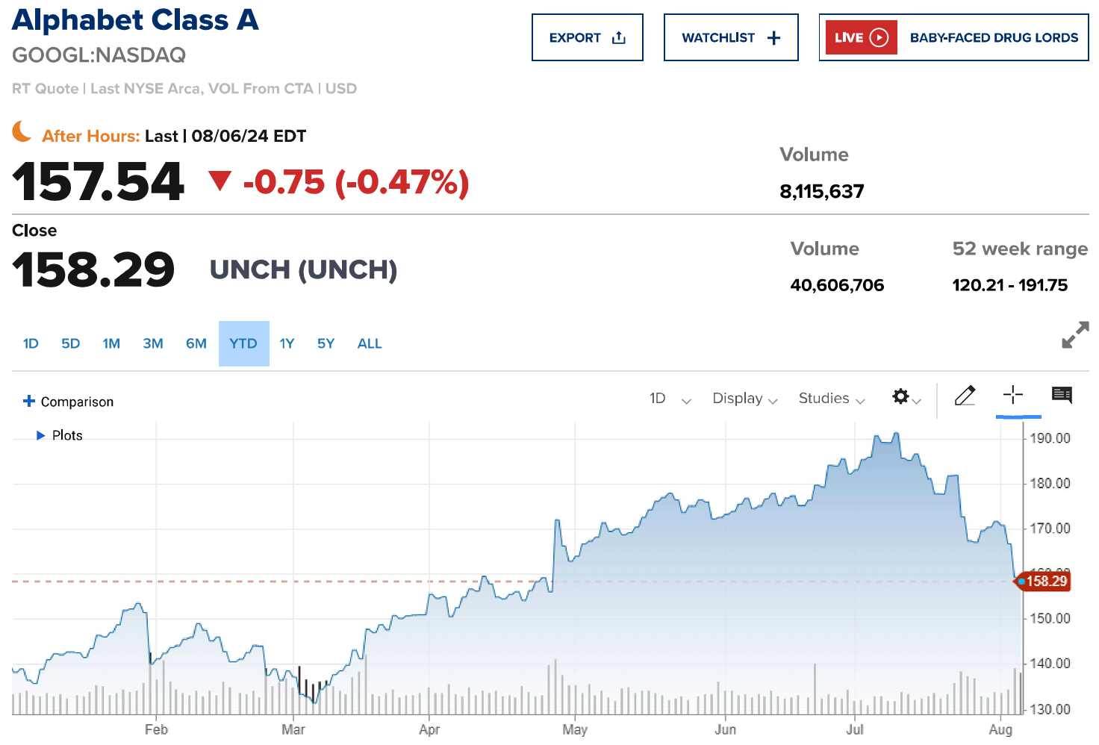
Task: Open the 1D interval dropdown
Action: (x=670, y=399)
